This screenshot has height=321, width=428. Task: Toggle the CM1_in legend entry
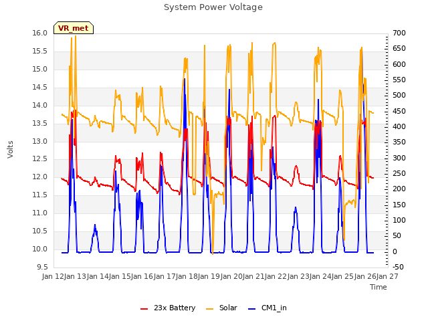tap(267, 308)
